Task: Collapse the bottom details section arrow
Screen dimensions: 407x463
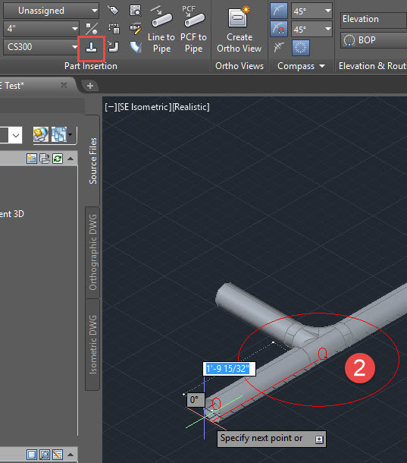Action: point(70,455)
